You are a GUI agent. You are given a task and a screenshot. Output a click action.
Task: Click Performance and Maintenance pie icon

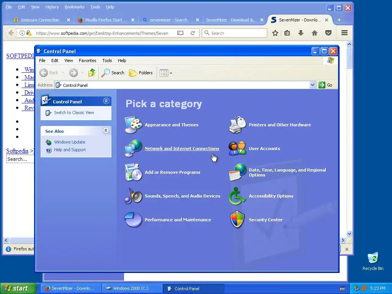tap(133, 219)
